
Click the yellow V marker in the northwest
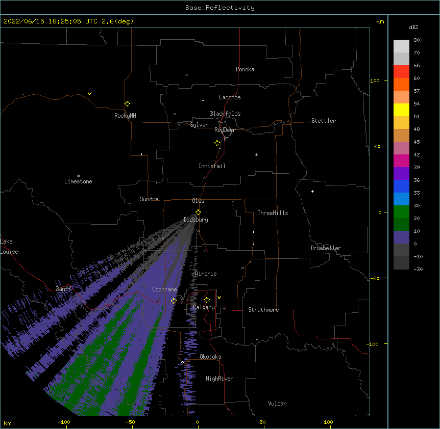coord(89,94)
